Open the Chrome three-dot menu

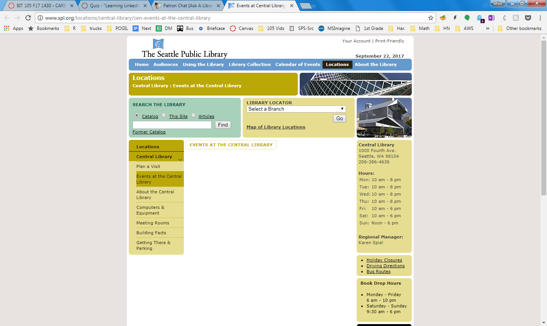(x=540, y=18)
